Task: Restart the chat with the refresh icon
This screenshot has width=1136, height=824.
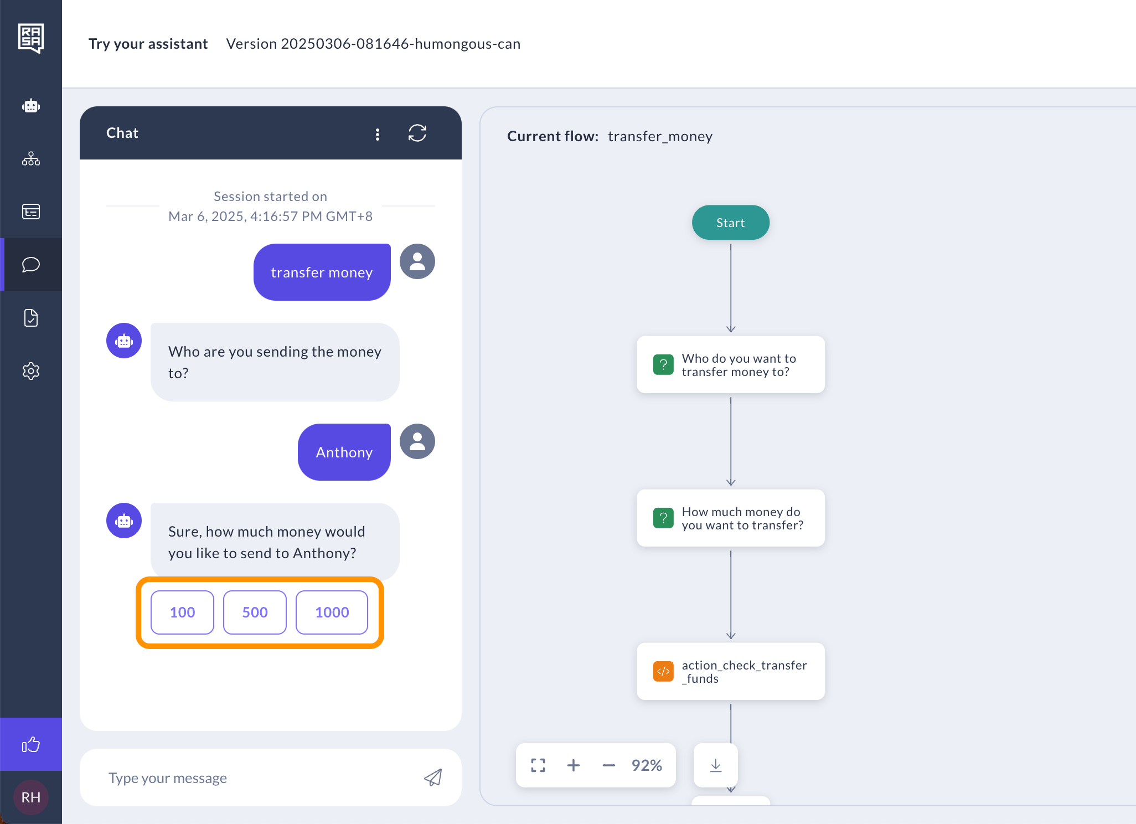Action: pyautogui.click(x=417, y=133)
